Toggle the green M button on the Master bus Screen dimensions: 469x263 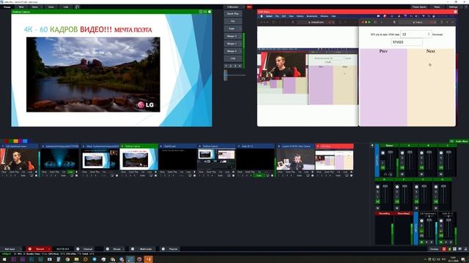tap(383, 168)
